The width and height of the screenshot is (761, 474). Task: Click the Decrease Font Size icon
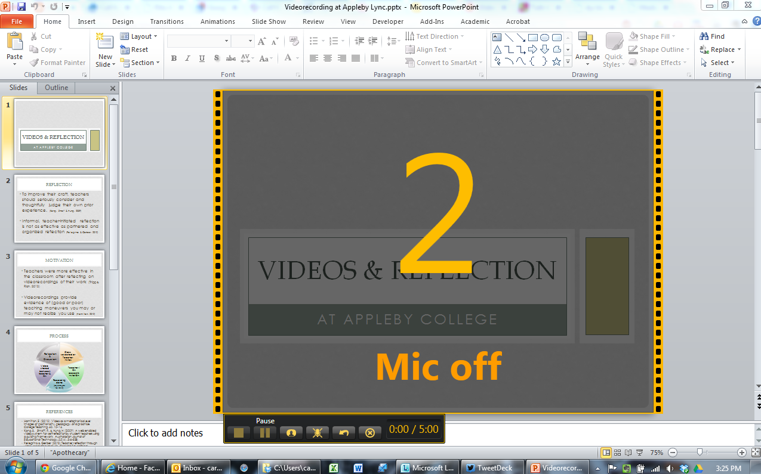275,41
